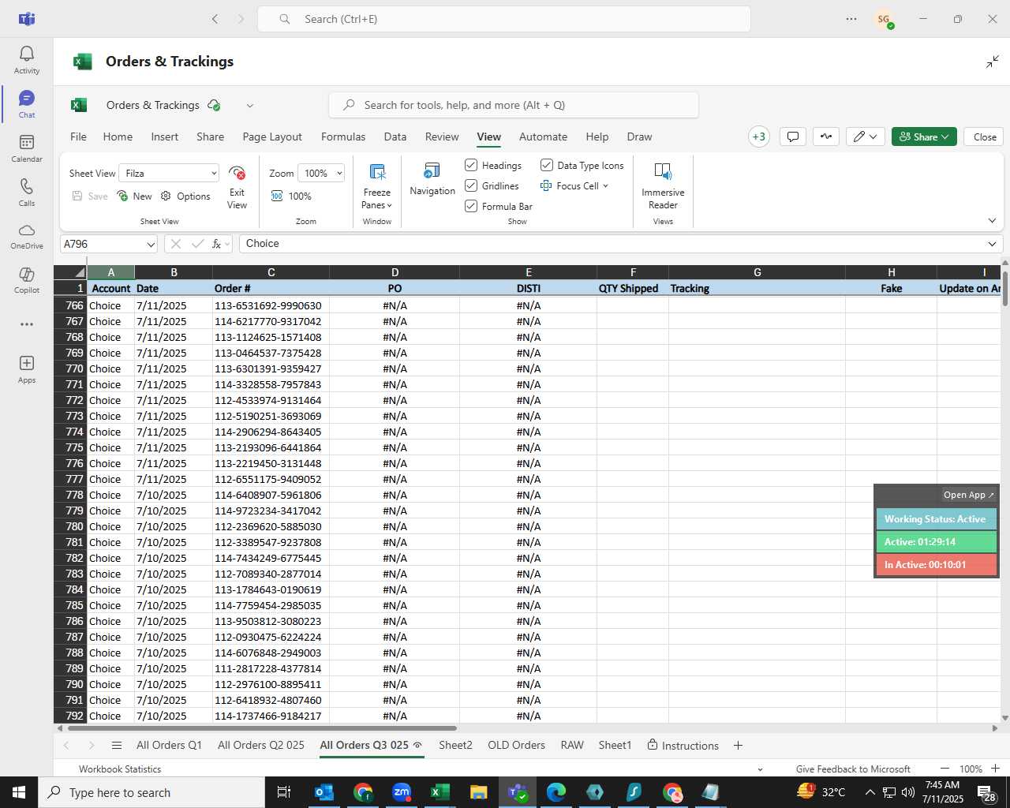Open All Orders Q1 sheet tab

point(169,745)
